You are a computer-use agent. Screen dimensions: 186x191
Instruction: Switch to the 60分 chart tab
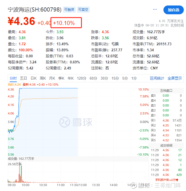click(x=94, y=78)
